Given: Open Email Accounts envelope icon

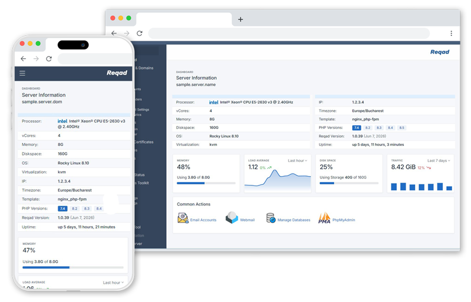Looking at the screenshot, I should click(183, 218).
